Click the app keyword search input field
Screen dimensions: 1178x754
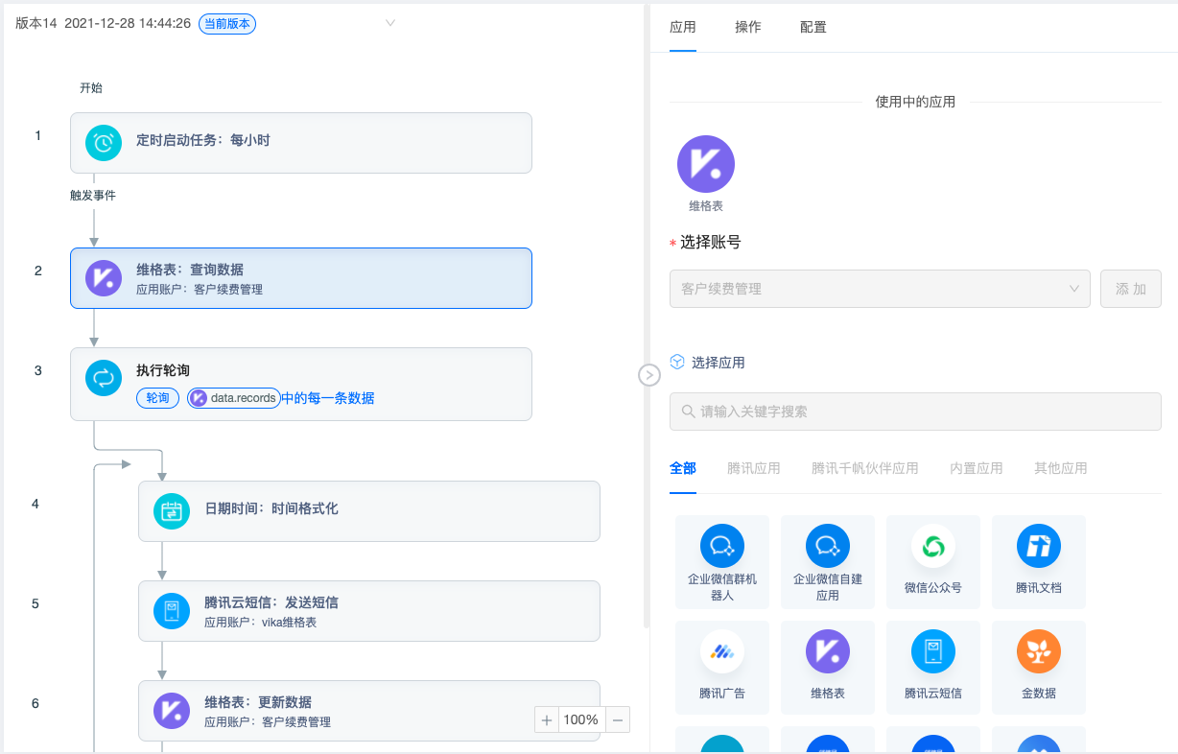[915, 412]
